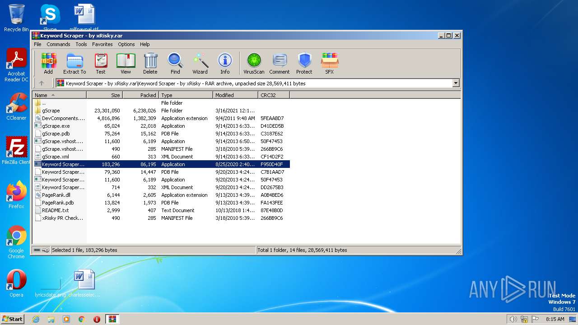Open Internet Explorer taskbar icon
Image resolution: width=578 pixels, height=325 pixels.
36,319
